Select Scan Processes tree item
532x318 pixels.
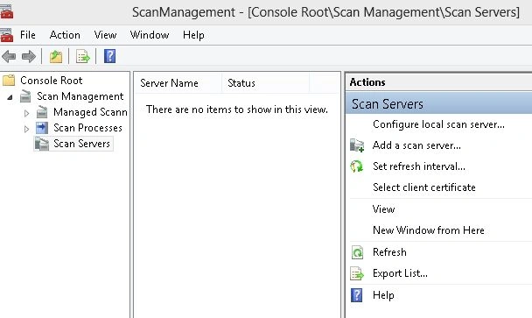[87, 128]
